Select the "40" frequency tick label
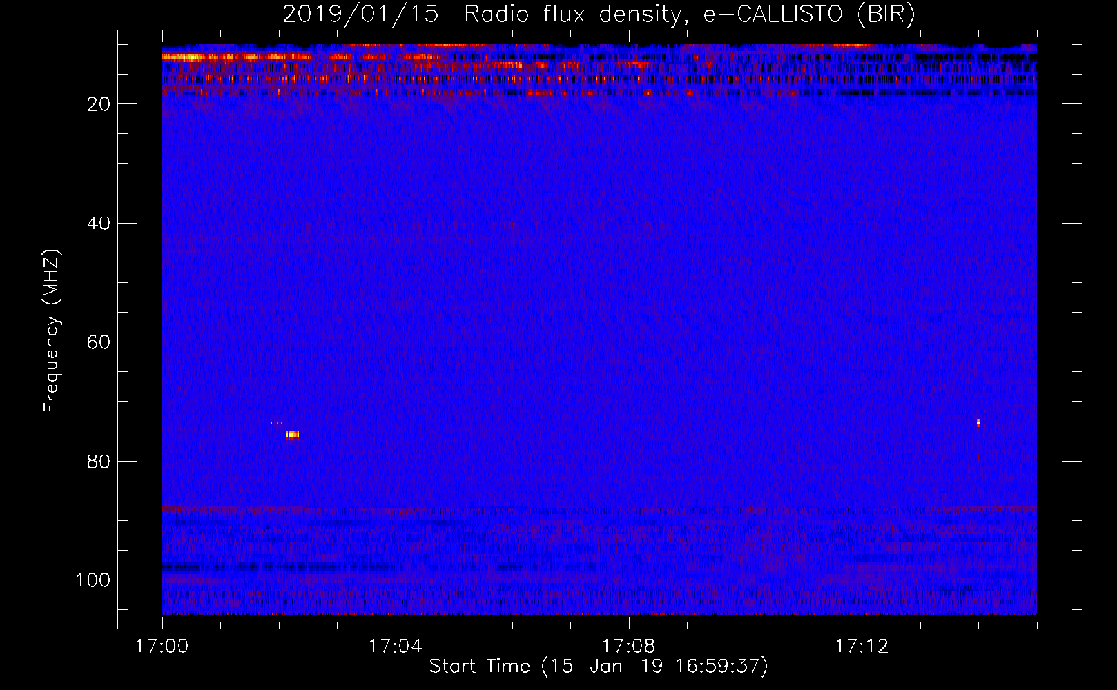 pos(99,224)
